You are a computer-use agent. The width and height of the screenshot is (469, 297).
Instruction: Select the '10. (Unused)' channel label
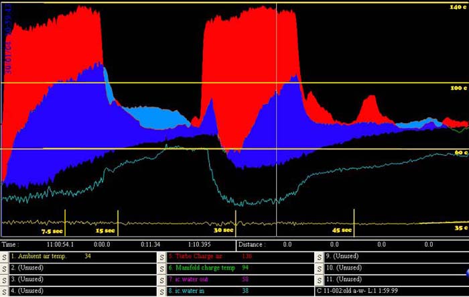pyautogui.click(x=344, y=268)
